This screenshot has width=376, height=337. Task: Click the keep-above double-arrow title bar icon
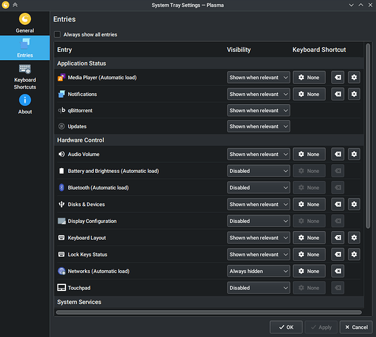15,5
